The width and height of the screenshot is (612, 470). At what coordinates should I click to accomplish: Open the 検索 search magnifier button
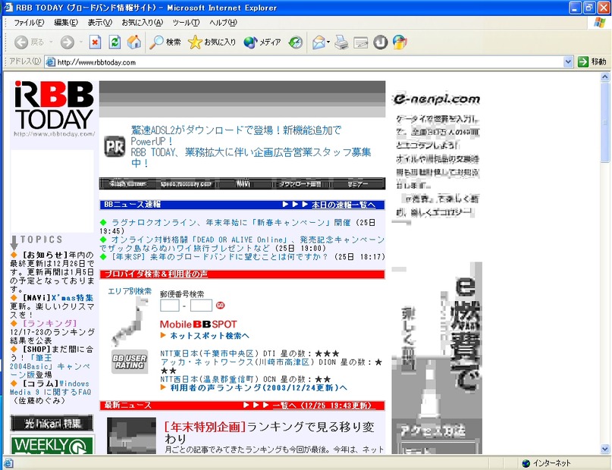[165, 42]
